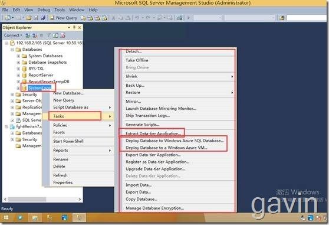The image size is (329, 225).
Task: Click the New Query toolbar button
Action: point(63,18)
